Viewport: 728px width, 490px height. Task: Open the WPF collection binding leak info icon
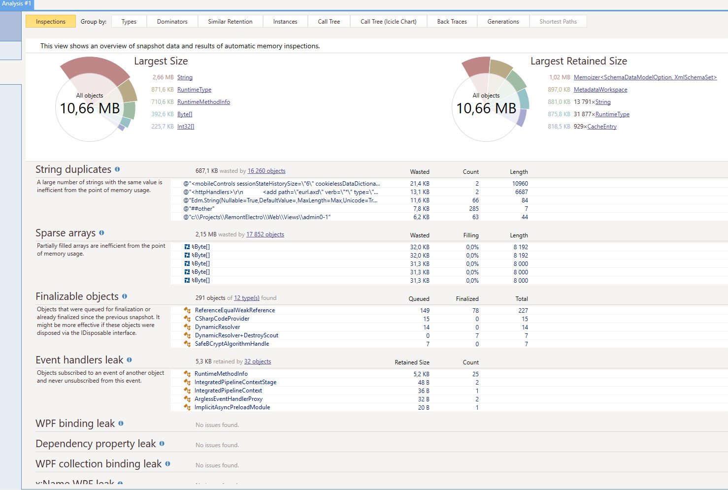click(167, 463)
